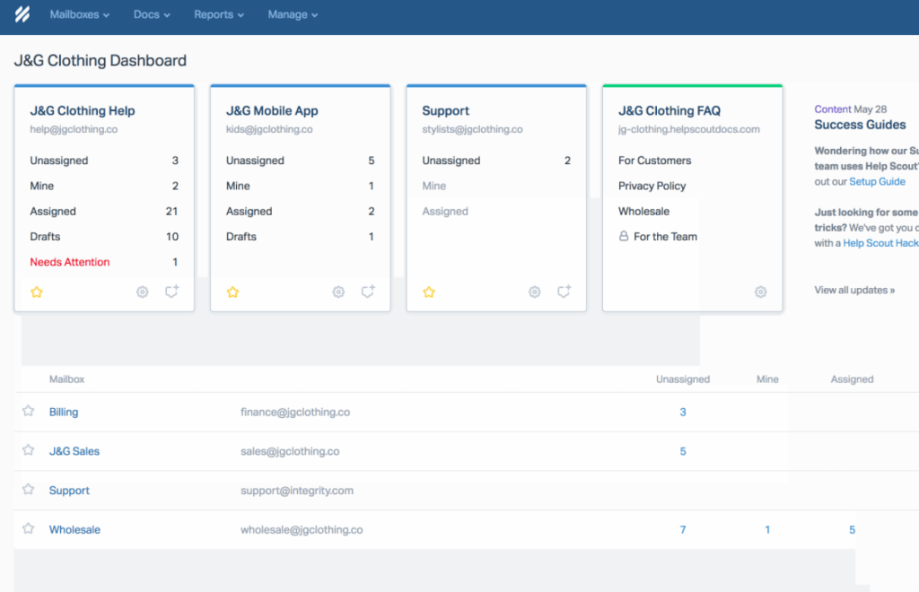Click the View all updates link

point(854,290)
